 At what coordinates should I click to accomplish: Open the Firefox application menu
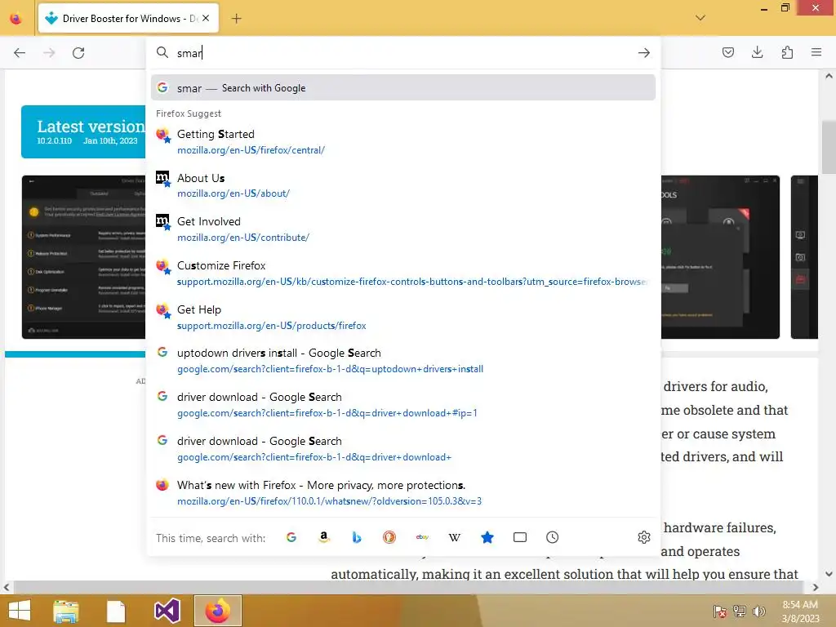pyautogui.click(x=816, y=52)
